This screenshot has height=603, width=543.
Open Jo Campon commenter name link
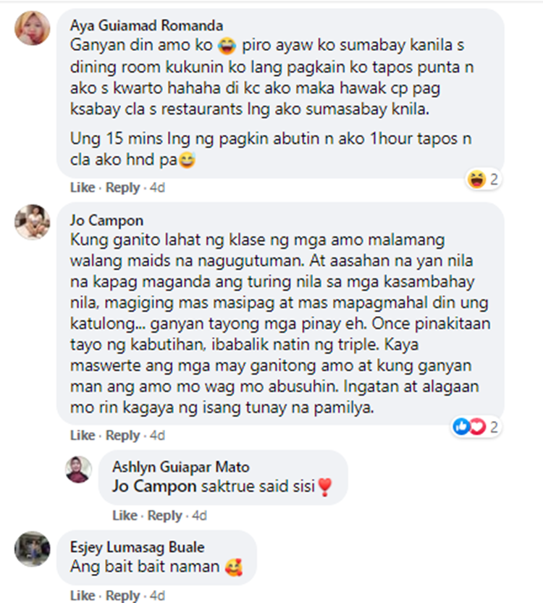coord(106,220)
